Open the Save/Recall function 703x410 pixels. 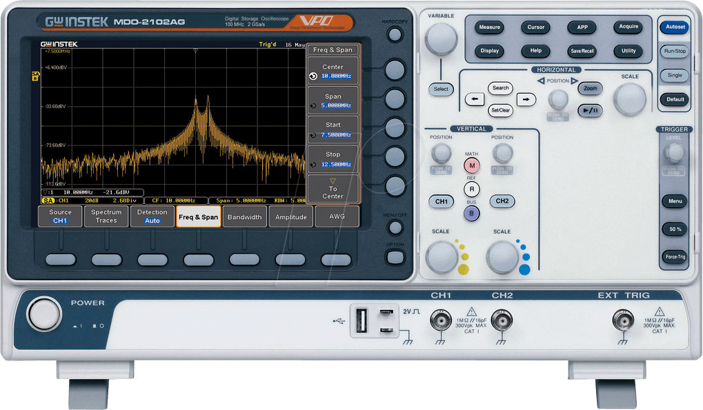tap(582, 50)
